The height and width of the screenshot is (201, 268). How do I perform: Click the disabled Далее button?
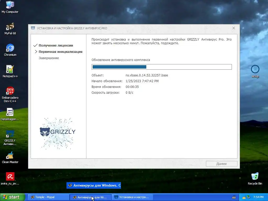(221, 164)
